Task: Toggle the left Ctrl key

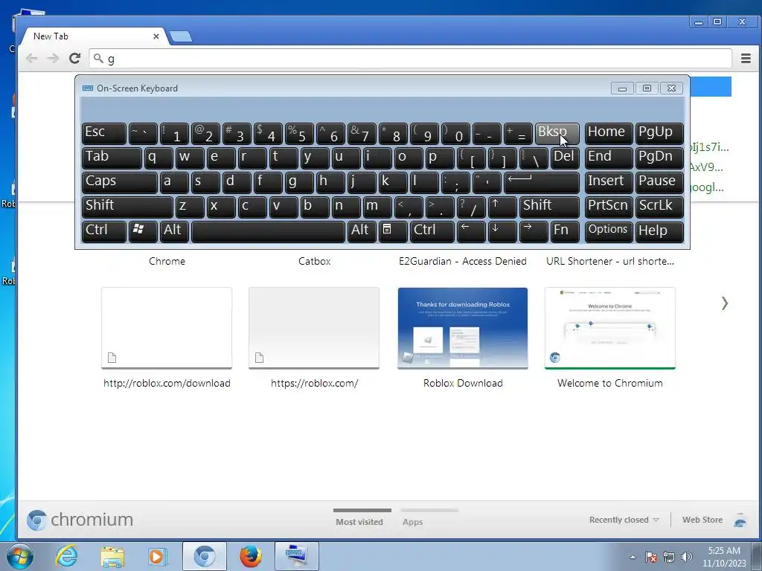Action: (104, 231)
